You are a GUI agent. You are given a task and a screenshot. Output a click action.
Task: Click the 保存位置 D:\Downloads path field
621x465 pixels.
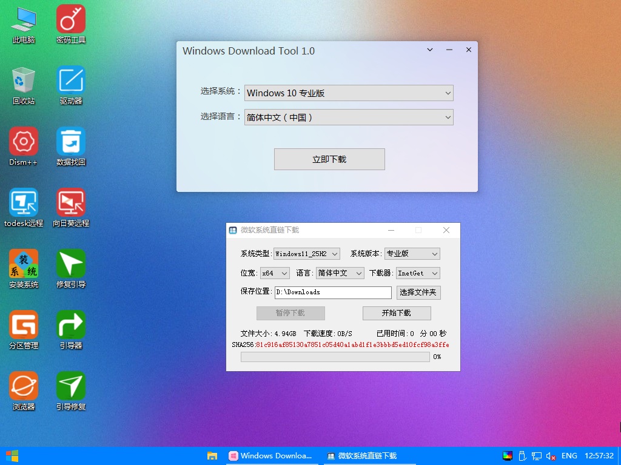pyautogui.click(x=333, y=292)
